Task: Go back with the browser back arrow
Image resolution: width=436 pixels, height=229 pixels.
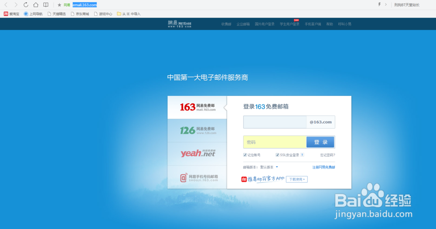Action: pos(6,5)
